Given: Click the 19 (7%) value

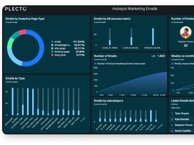Looking at the screenshot, I should pos(80,55).
